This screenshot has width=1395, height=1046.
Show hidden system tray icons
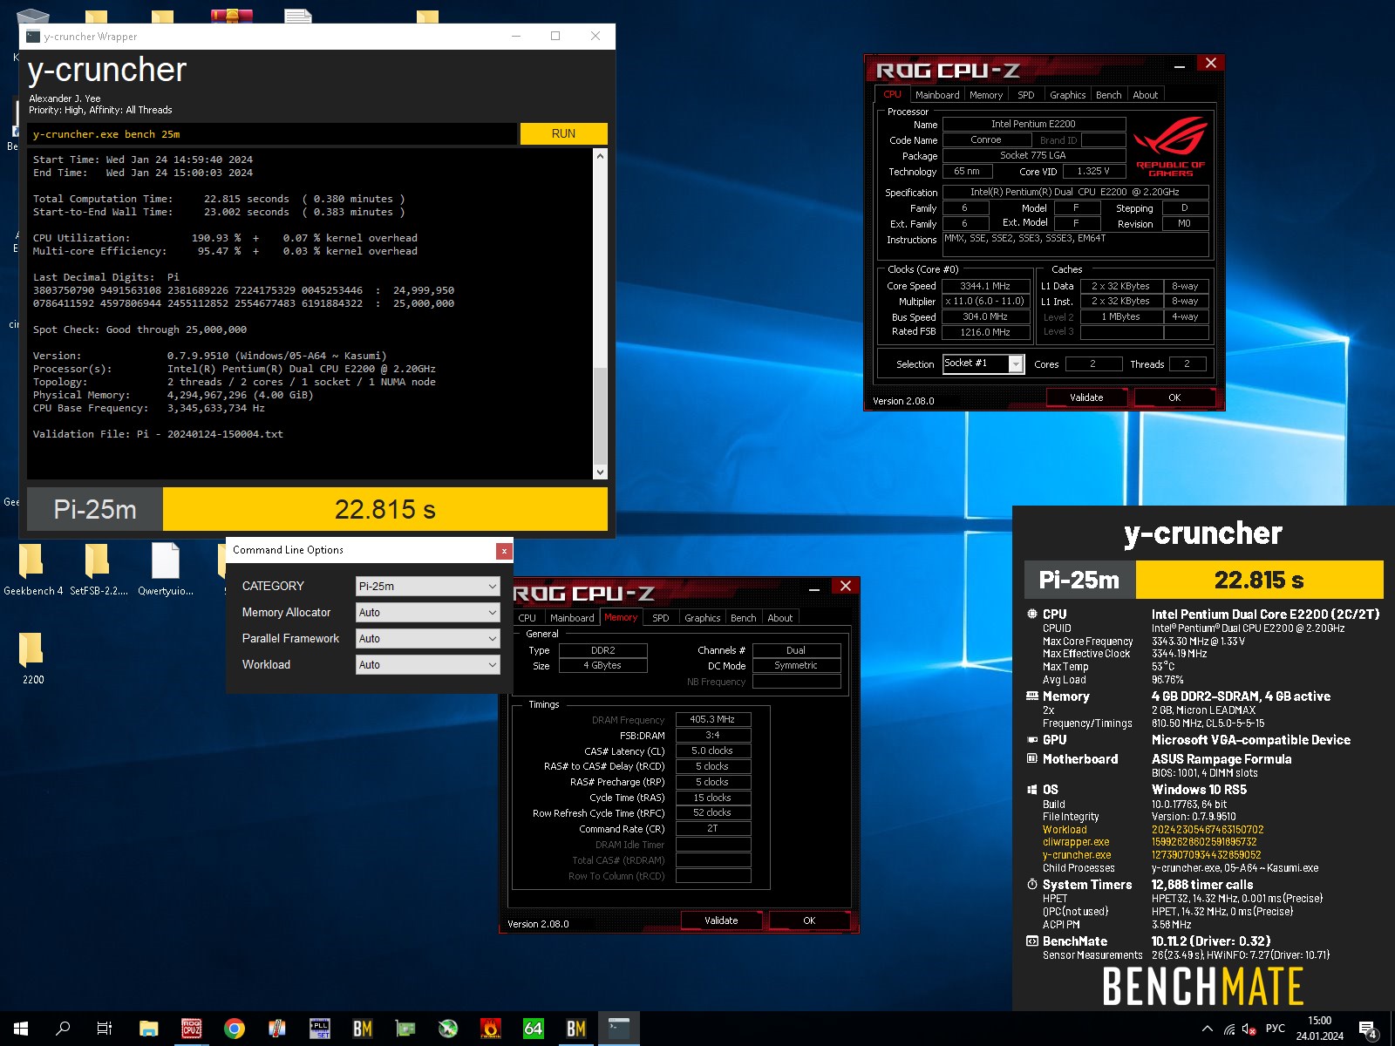[1208, 1029]
